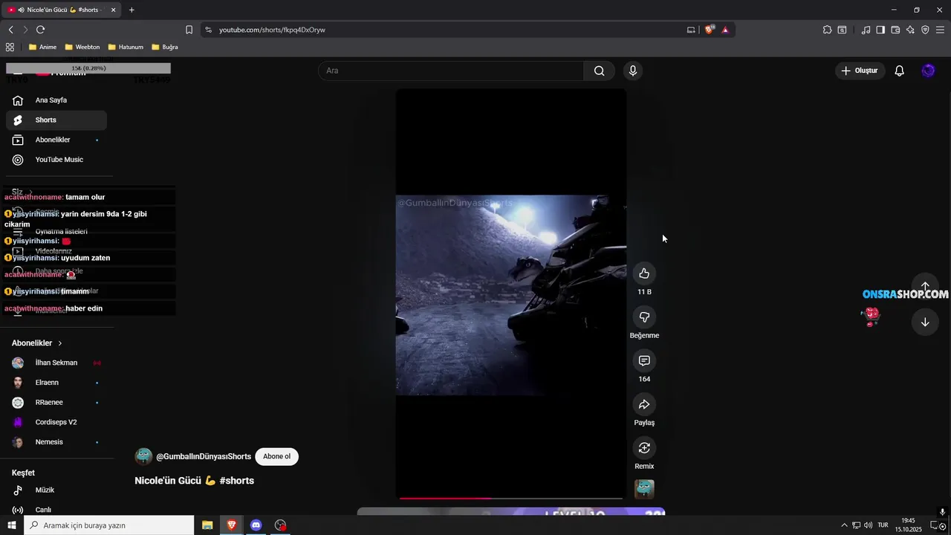The image size is (951, 535).
Task: Click the channel avatar beside Abone ol
Action: coord(143,456)
